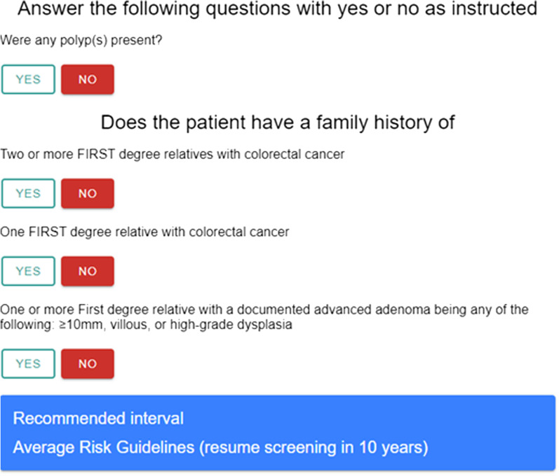Screen dimensions: 559x476
Task: Click the 'Recommended interval' label
Action: tap(98, 419)
